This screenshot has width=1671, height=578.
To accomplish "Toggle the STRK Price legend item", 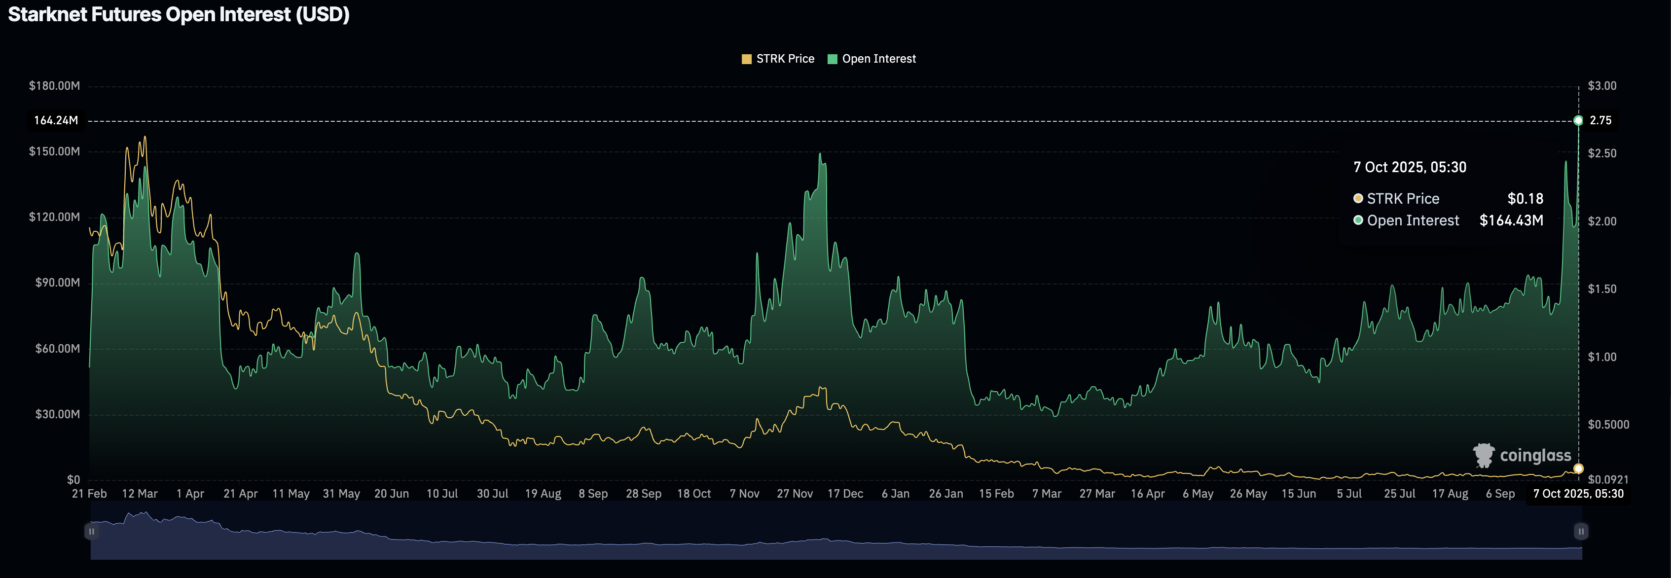I will pos(785,59).
